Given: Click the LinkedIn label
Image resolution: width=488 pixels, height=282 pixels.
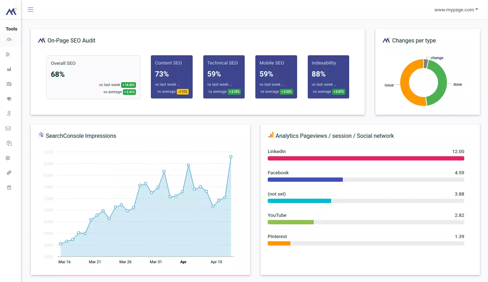Looking at the screenshot, I should pyautogui.click(x=277, y=151).
